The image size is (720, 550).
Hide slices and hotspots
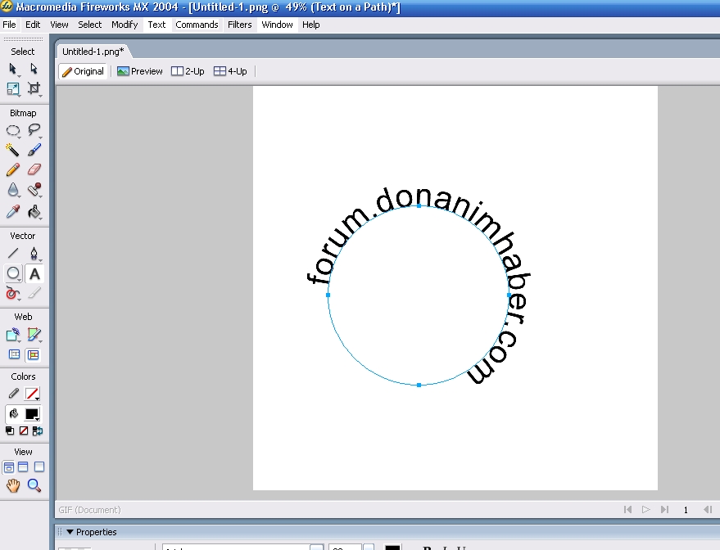[x=14, y=354]
